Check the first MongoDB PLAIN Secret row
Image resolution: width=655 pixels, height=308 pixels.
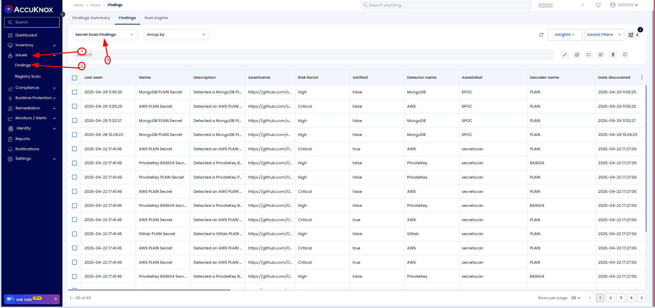pos(75,92)
